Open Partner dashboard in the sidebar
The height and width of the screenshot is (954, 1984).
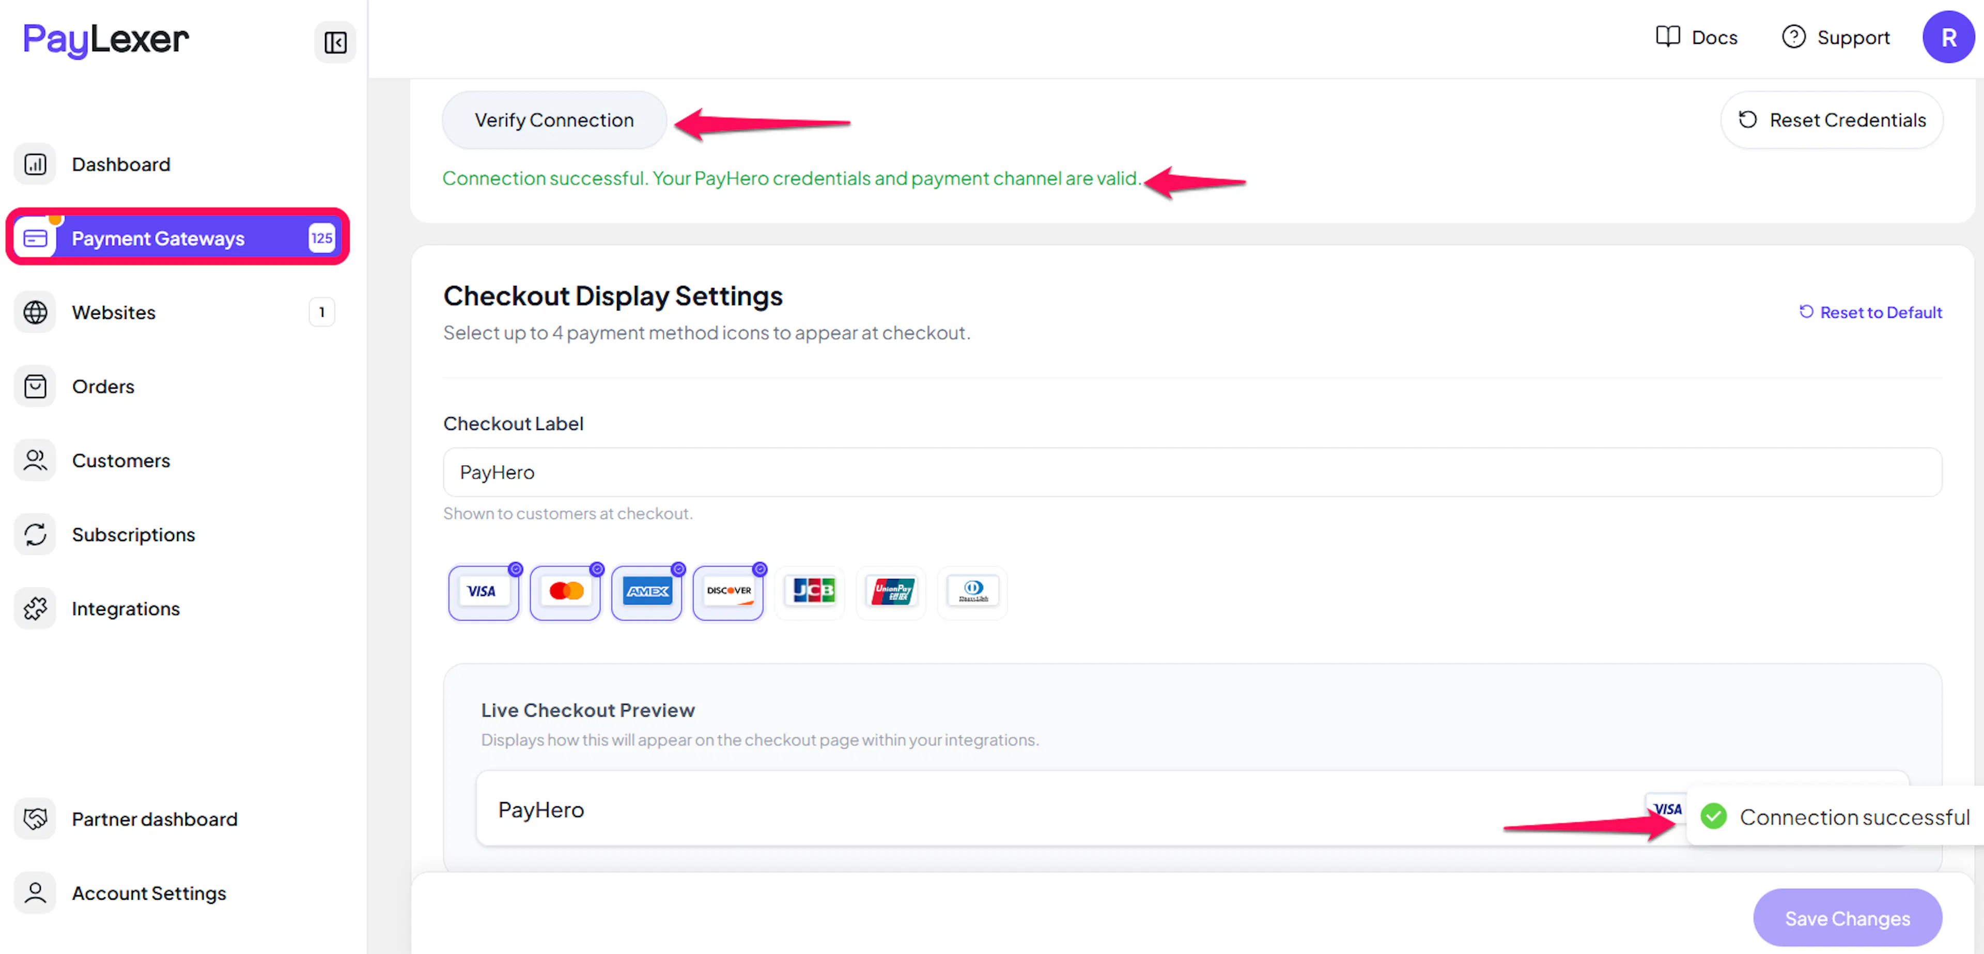coord(178,819)
